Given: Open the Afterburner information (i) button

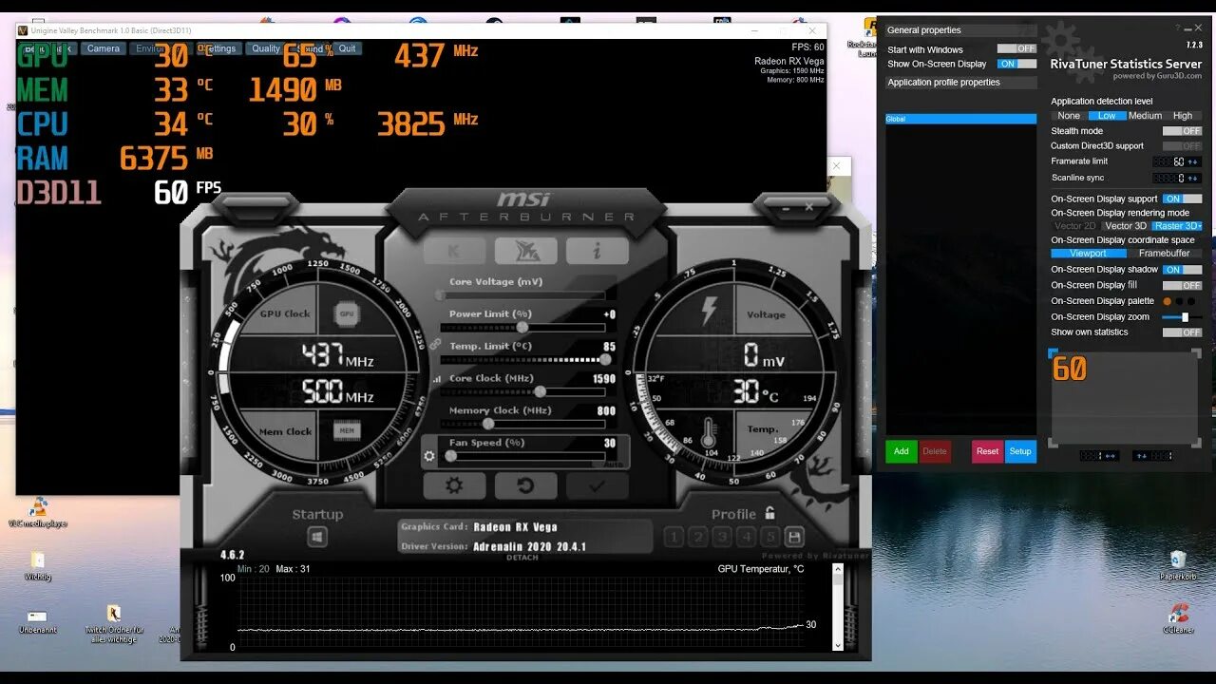Looking at the screenshot, I should pyautogui.click(x=597, y=251).
